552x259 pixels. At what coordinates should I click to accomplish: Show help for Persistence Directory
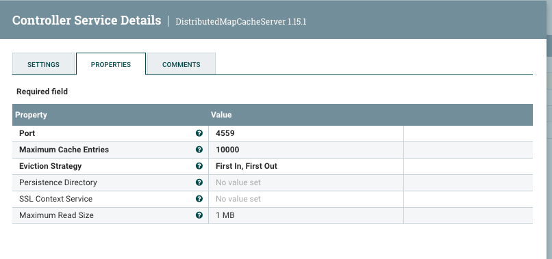[x=199, y=182]
